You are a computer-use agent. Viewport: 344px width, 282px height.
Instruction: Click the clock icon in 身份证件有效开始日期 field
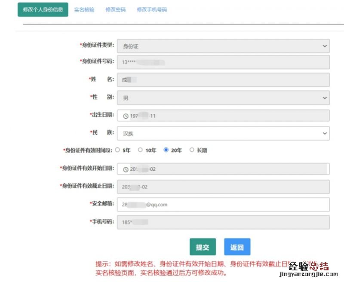pyautogui.click(x=126, y=169)
